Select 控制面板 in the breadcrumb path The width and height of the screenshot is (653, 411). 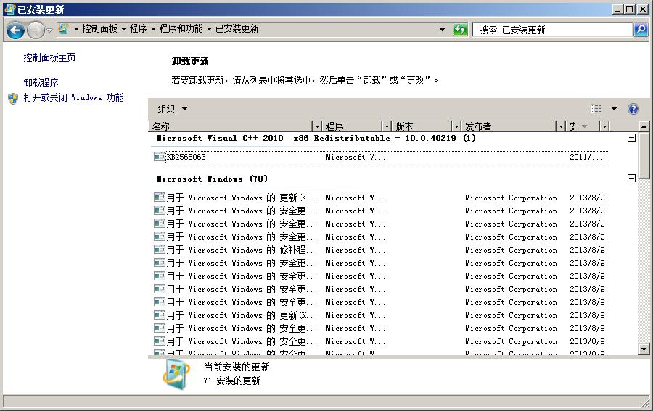(x=99, y=29)
